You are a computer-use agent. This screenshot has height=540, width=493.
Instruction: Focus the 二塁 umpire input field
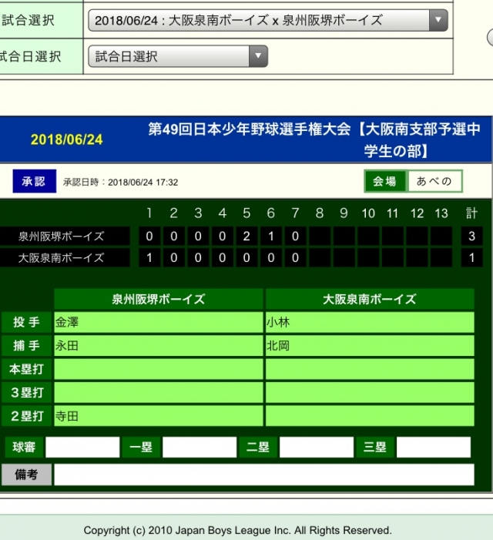pyautogui.click(x=316, y=448)
